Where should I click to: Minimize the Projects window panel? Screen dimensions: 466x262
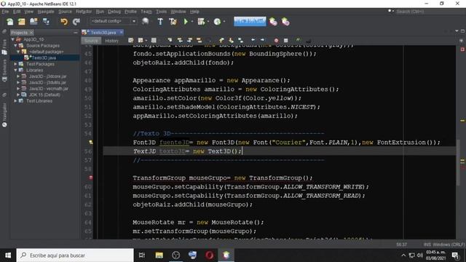[x=75, y=32]
